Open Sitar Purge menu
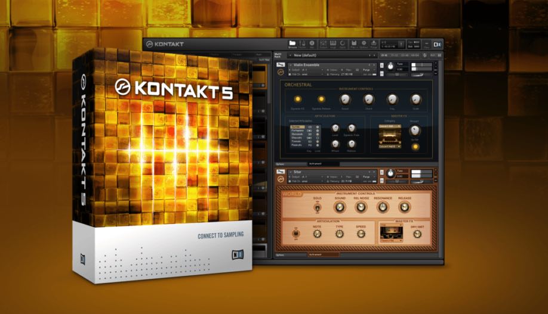Image resolution: width=548 pixels, height=314 pixels. pos(369,177)
